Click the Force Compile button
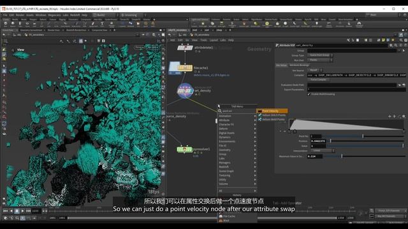Image resolution: width=408 pixels, height=229 pixels. tap(319, 80)
